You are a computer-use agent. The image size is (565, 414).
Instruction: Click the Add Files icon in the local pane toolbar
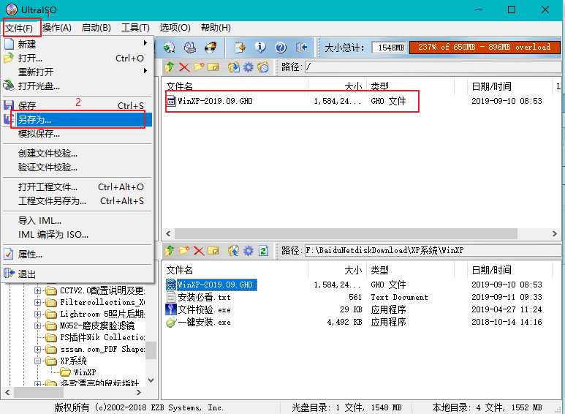pyautogui.click(x=233, y=250)
